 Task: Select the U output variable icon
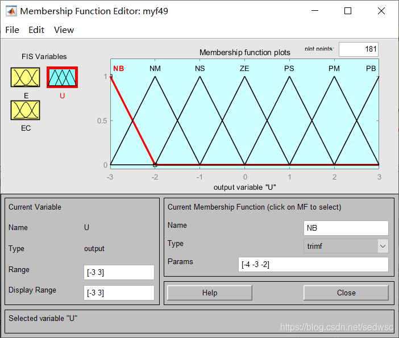coord(62,77)
